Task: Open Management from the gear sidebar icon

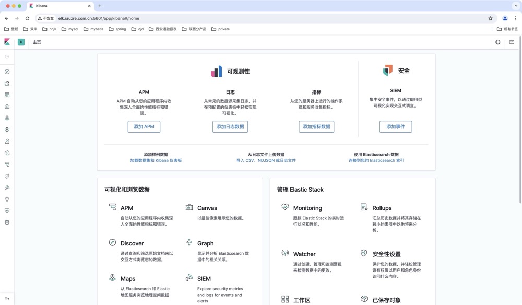Action: coord(7,222)
